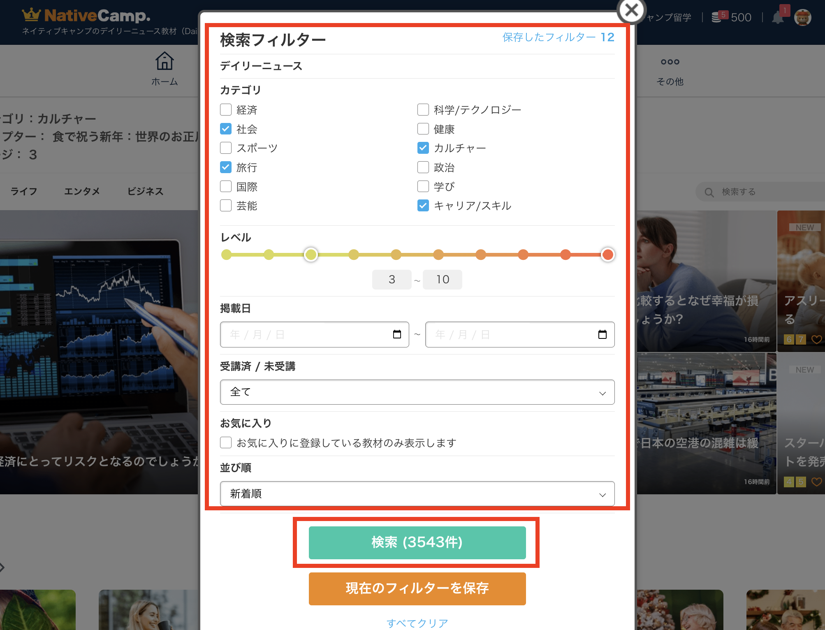Switch to the エンタメ tab
825x630 pixels.
click(x=82, y=191)
